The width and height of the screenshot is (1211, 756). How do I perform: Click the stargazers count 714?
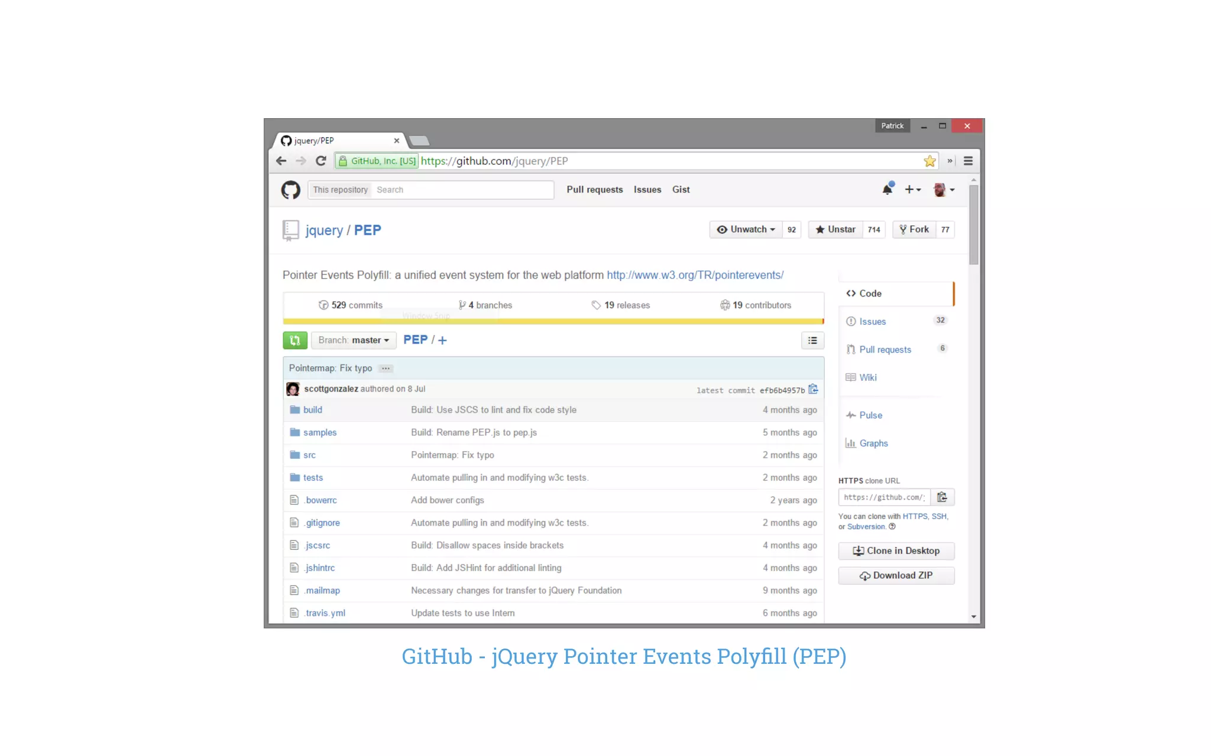click(x=874, y=230)
